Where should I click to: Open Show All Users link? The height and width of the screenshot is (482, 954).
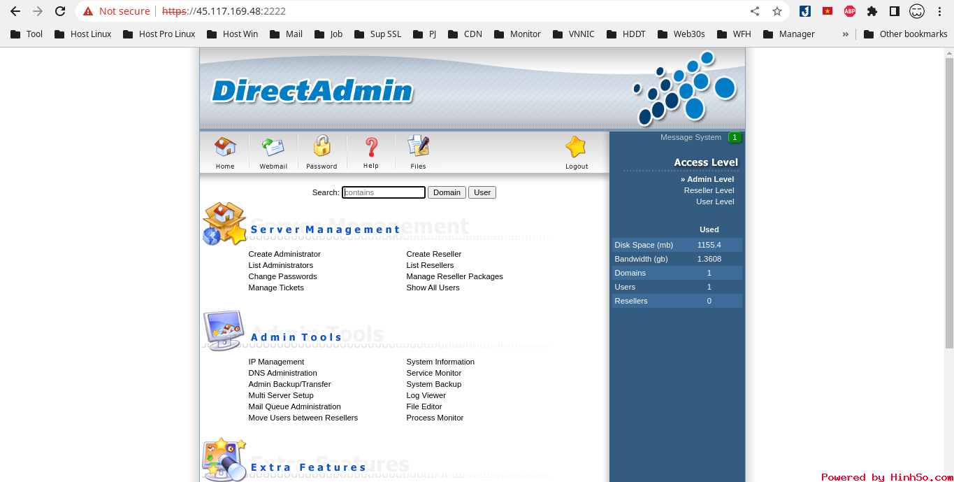(433, 288)
